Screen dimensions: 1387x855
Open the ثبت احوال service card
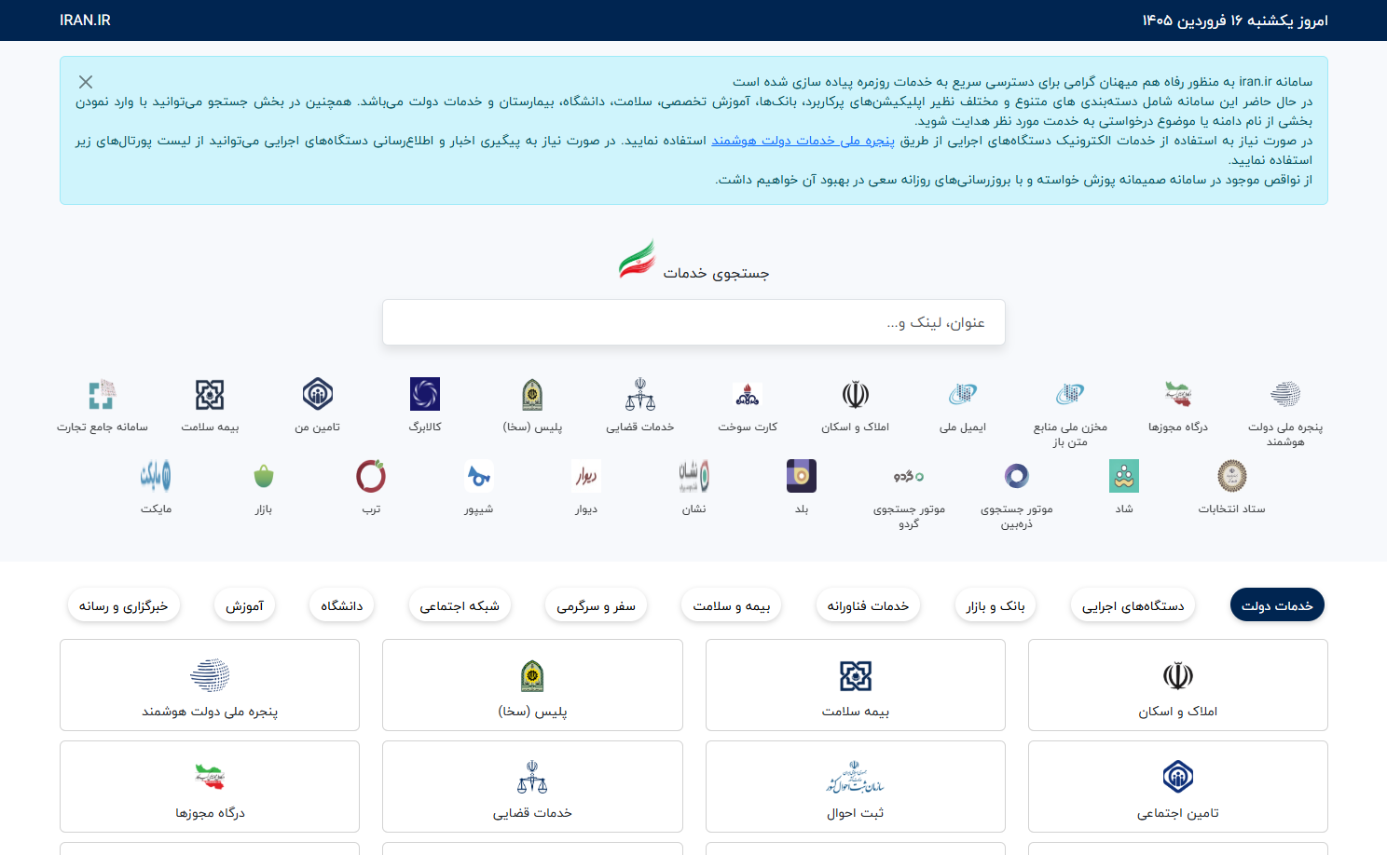[x=856, y=787]
